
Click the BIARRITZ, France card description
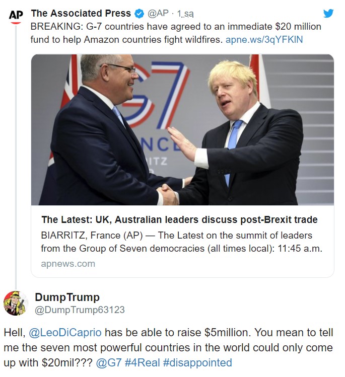point(181,242)
